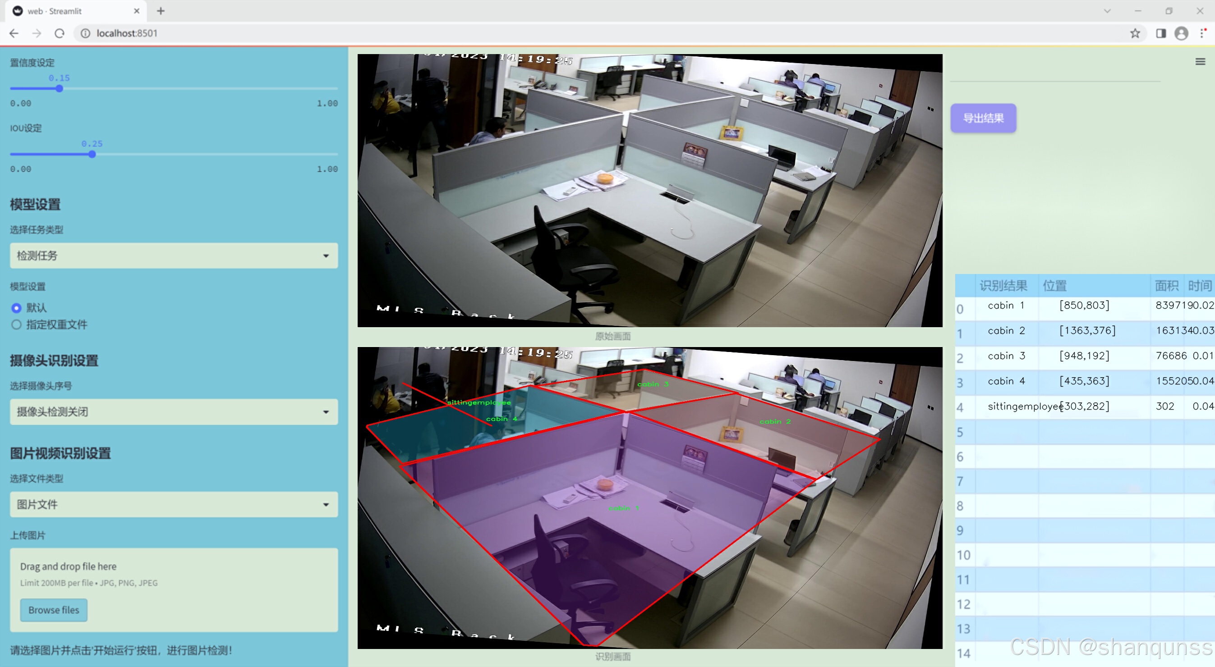This screenshot has width=1215, height=667.
Task: Bookmark this page with star icon
Action: click(1135, 33)
